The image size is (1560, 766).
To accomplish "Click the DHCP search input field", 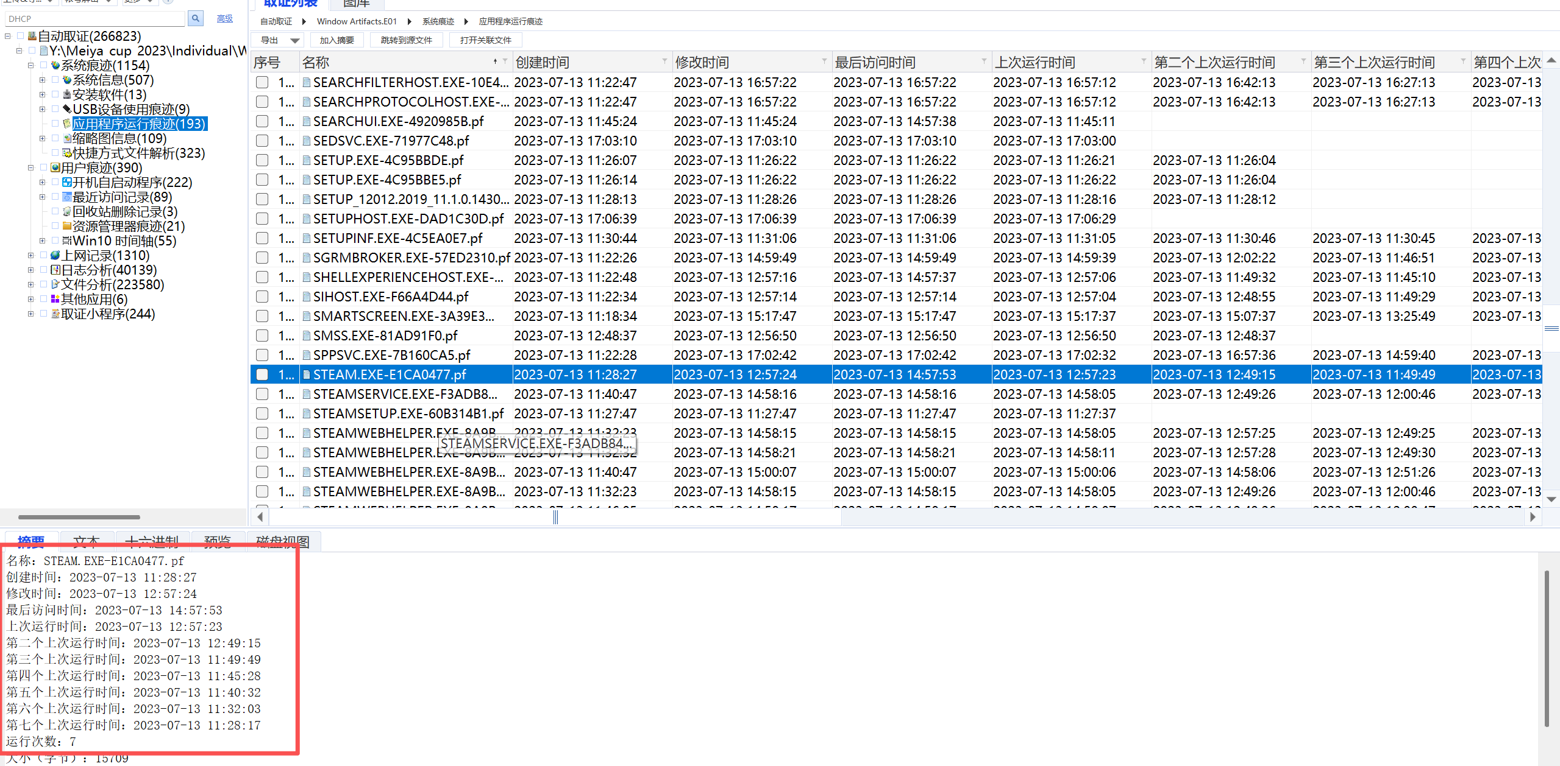I will click(94, 19).
